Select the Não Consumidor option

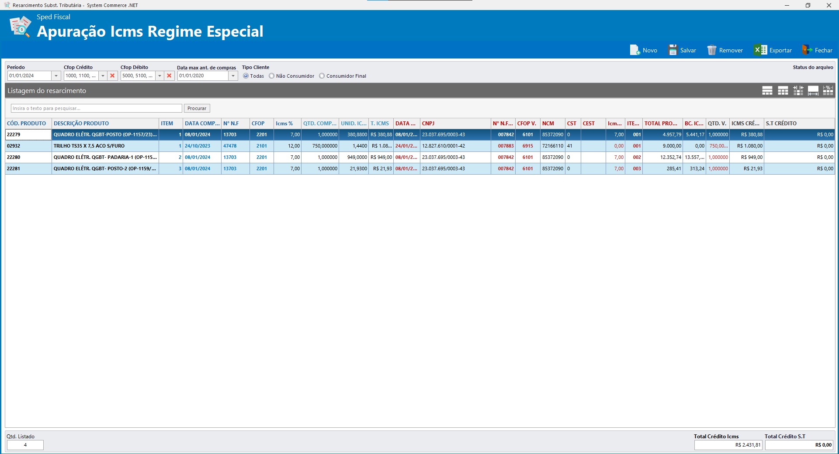coord(272,76)
